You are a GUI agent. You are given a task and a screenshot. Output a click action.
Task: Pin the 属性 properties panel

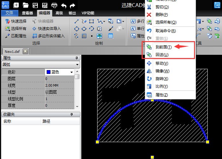[x=76, y=58]
